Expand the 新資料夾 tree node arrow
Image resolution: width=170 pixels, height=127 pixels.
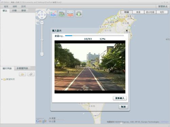[2, 79]
